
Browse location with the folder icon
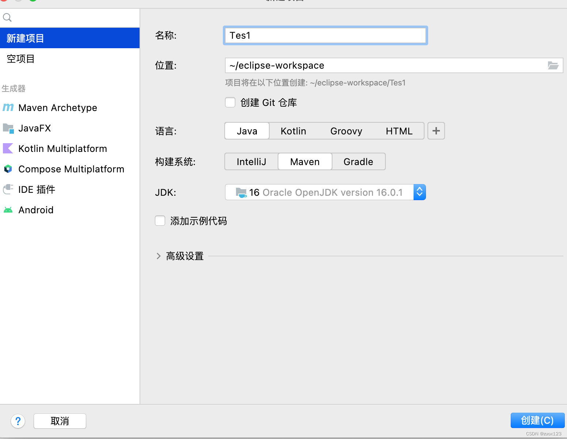[x=553, y=65]
